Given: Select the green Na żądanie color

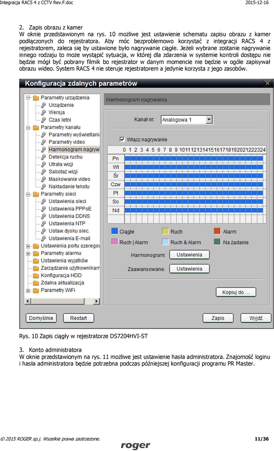Looking at the screenshot, I should [217, 242].
